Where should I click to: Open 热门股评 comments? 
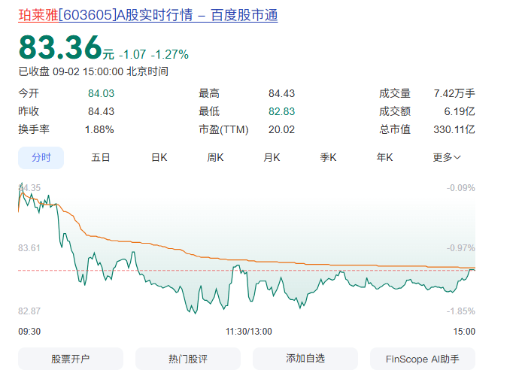tap(188, 359)
